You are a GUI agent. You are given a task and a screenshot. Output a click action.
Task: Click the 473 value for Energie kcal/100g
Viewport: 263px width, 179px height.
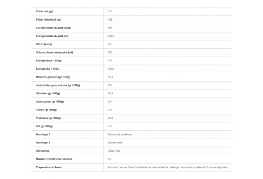pyautogui.click(x=110, y=60)
